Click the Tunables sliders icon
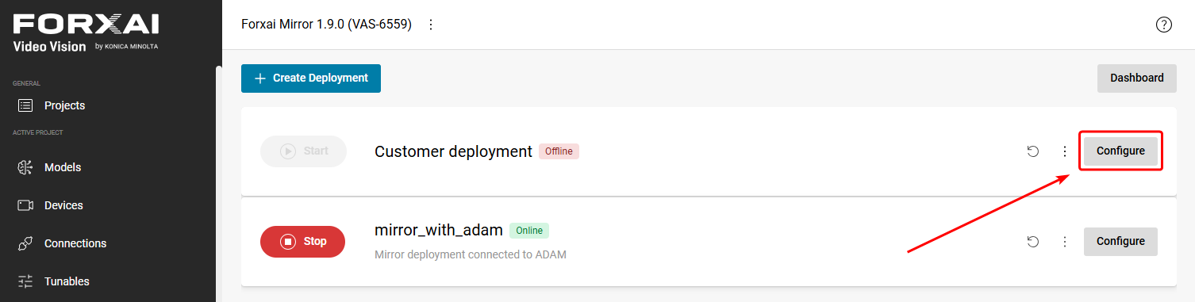 click(25, 281)
